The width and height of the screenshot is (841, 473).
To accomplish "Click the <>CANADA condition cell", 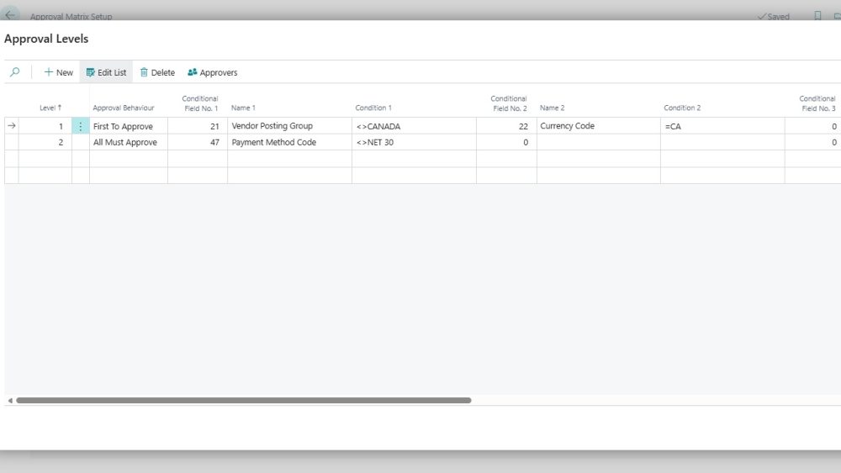I will coord(414,126).
